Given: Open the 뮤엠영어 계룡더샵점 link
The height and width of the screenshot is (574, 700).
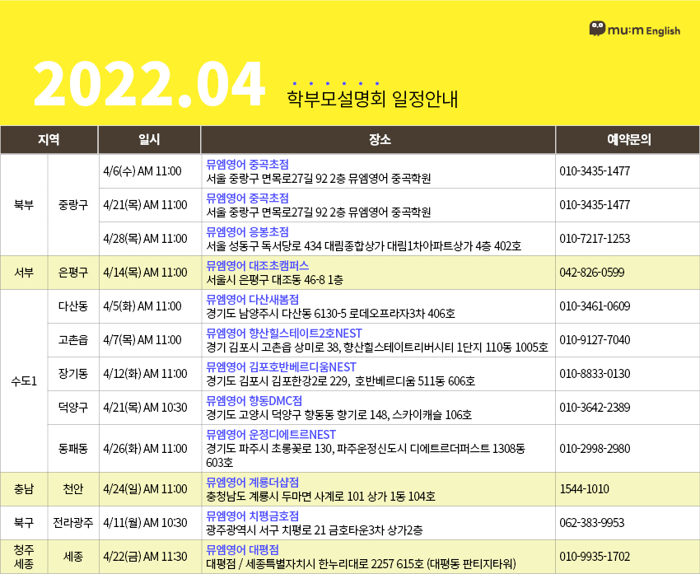Looking at the screenshot, I should click(x=253, y=482).
